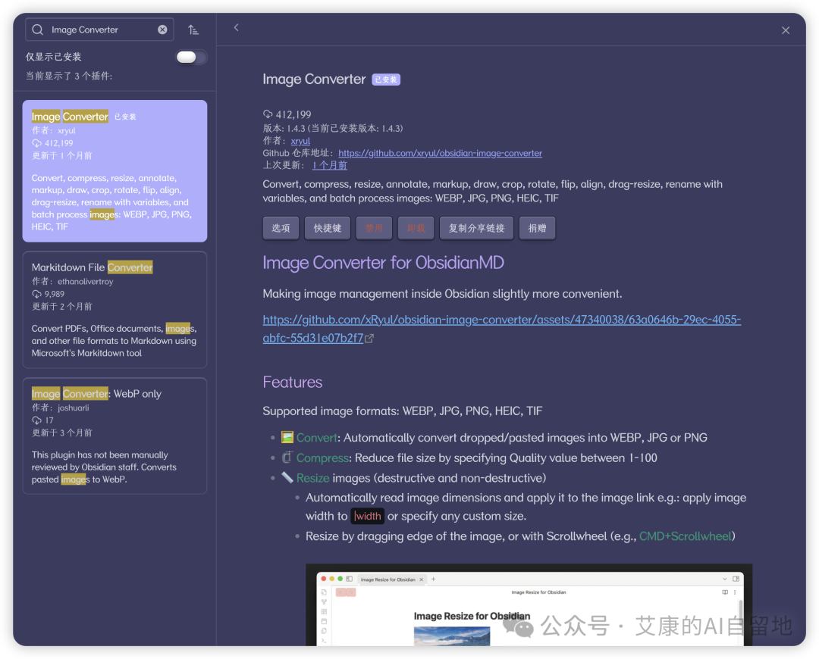Open the plugin options button 选项
Image resolution: width=819 pixels, height=659 pixels.
click(281, 228)
